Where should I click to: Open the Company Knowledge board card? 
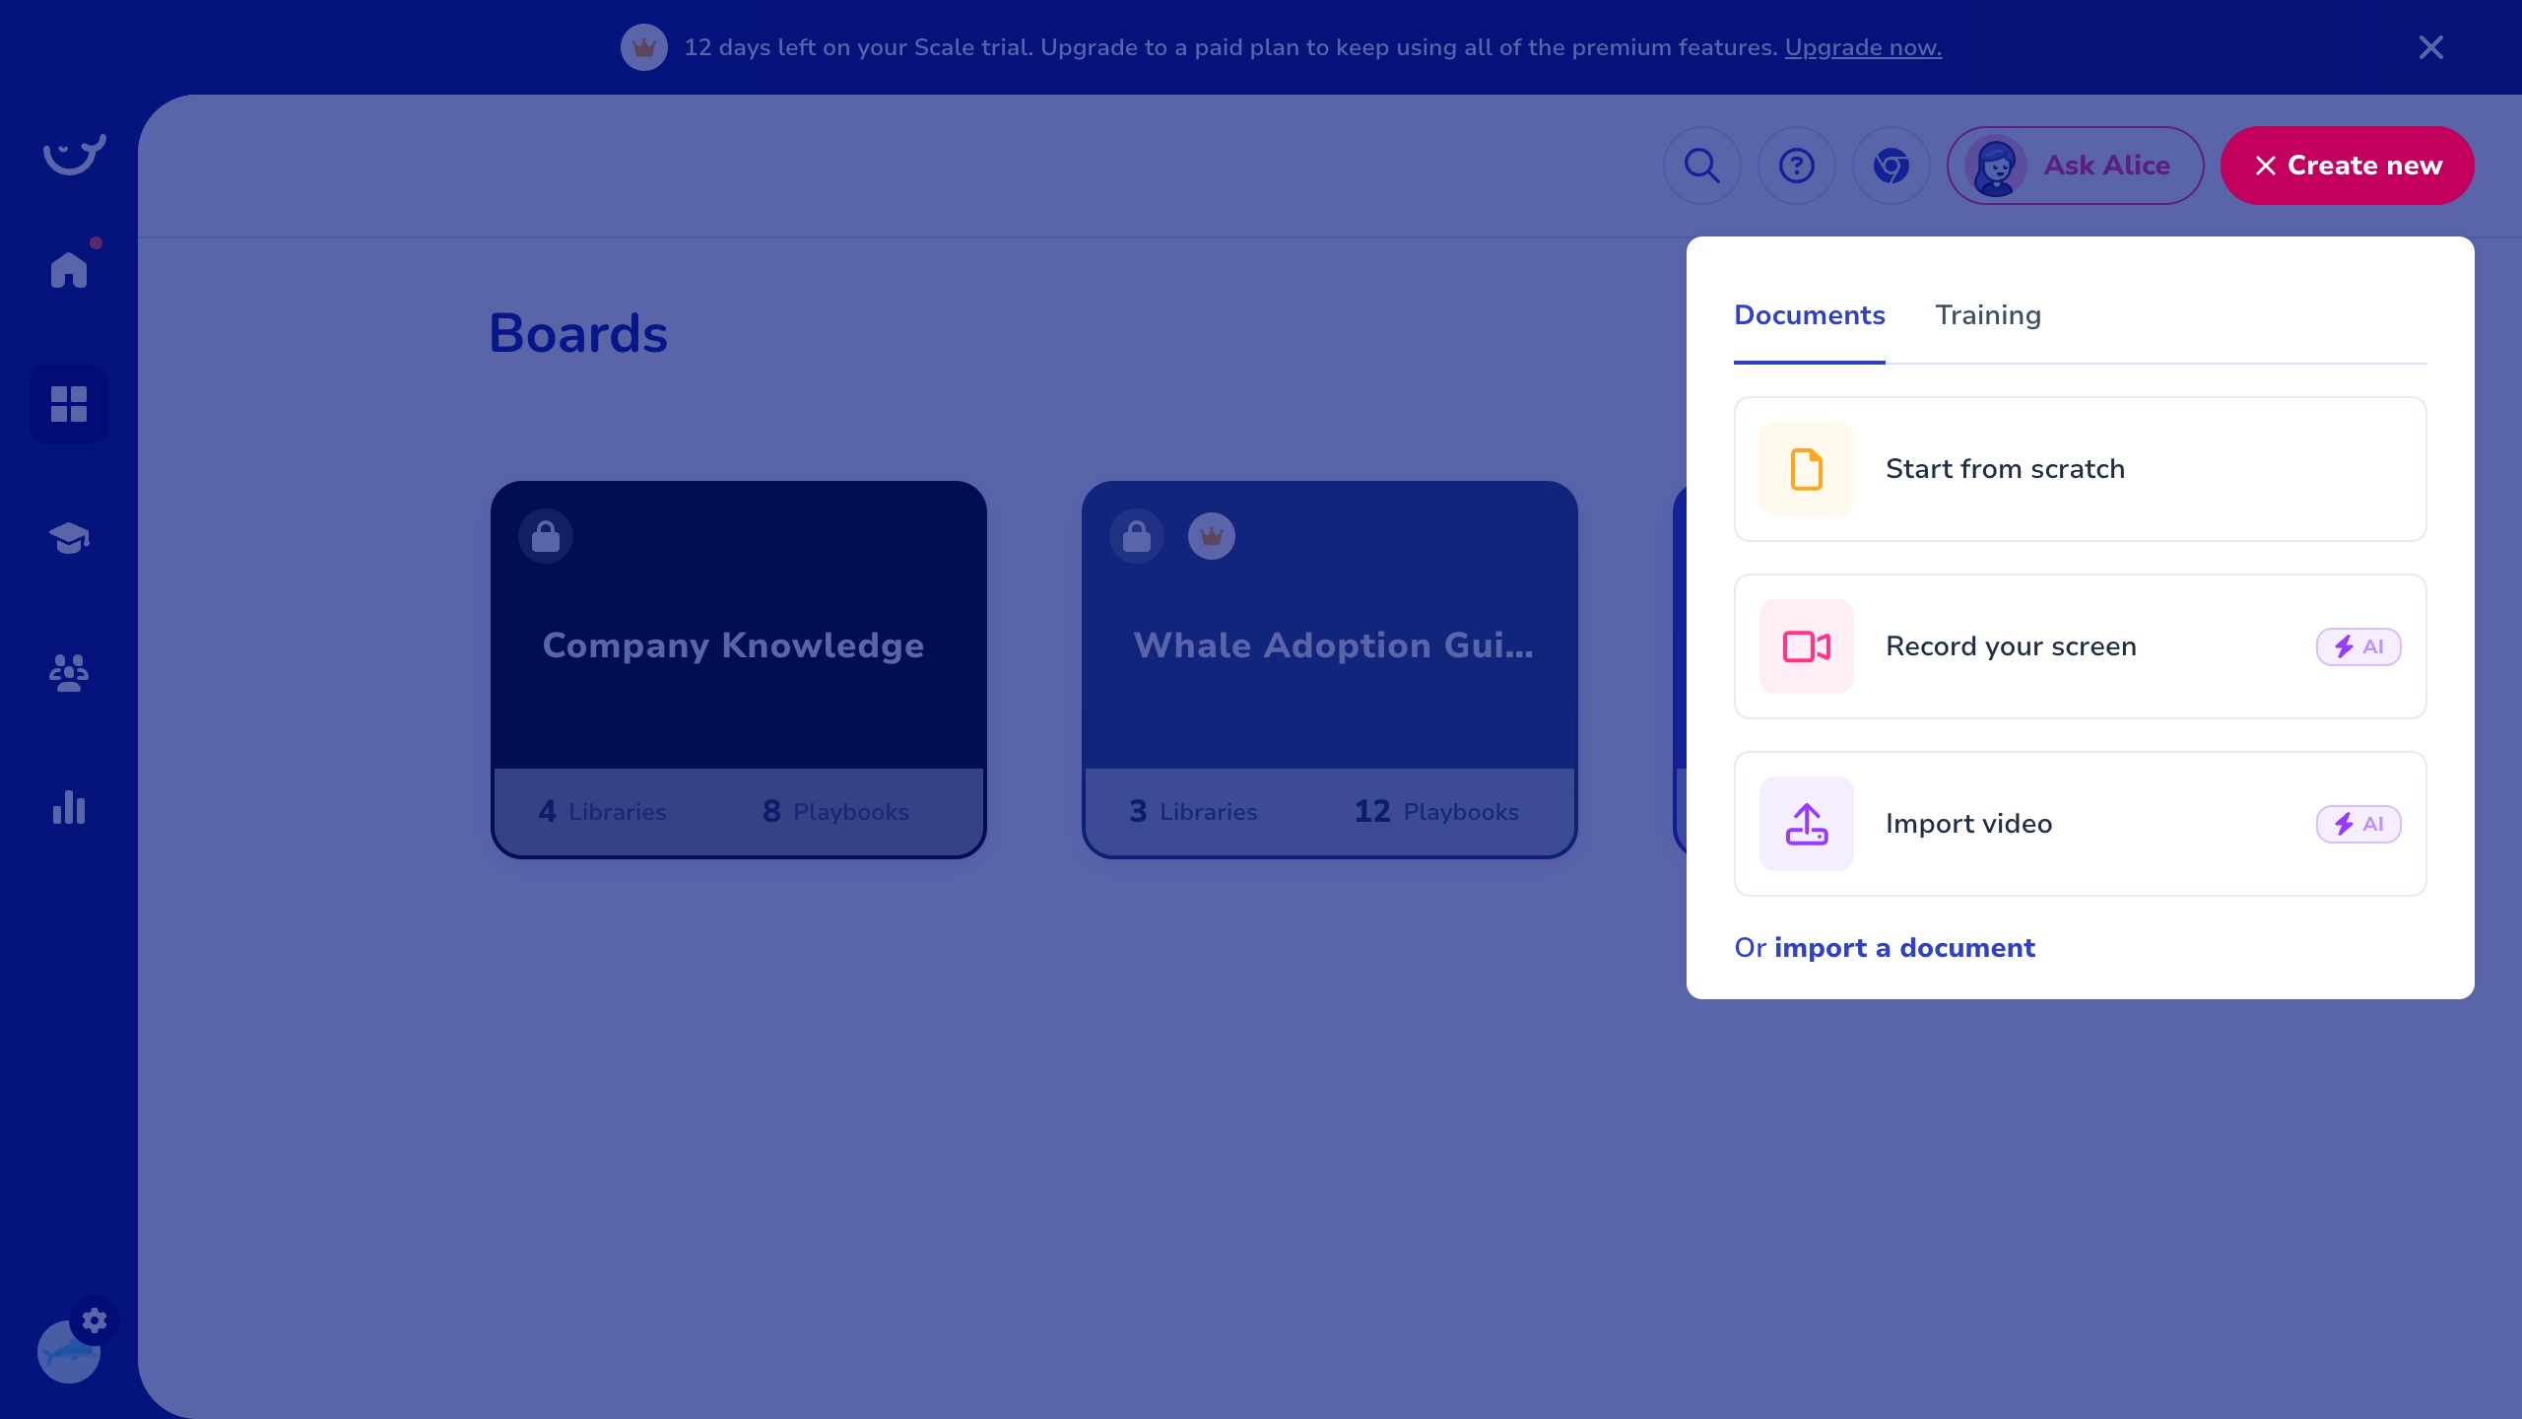(738, 645)
